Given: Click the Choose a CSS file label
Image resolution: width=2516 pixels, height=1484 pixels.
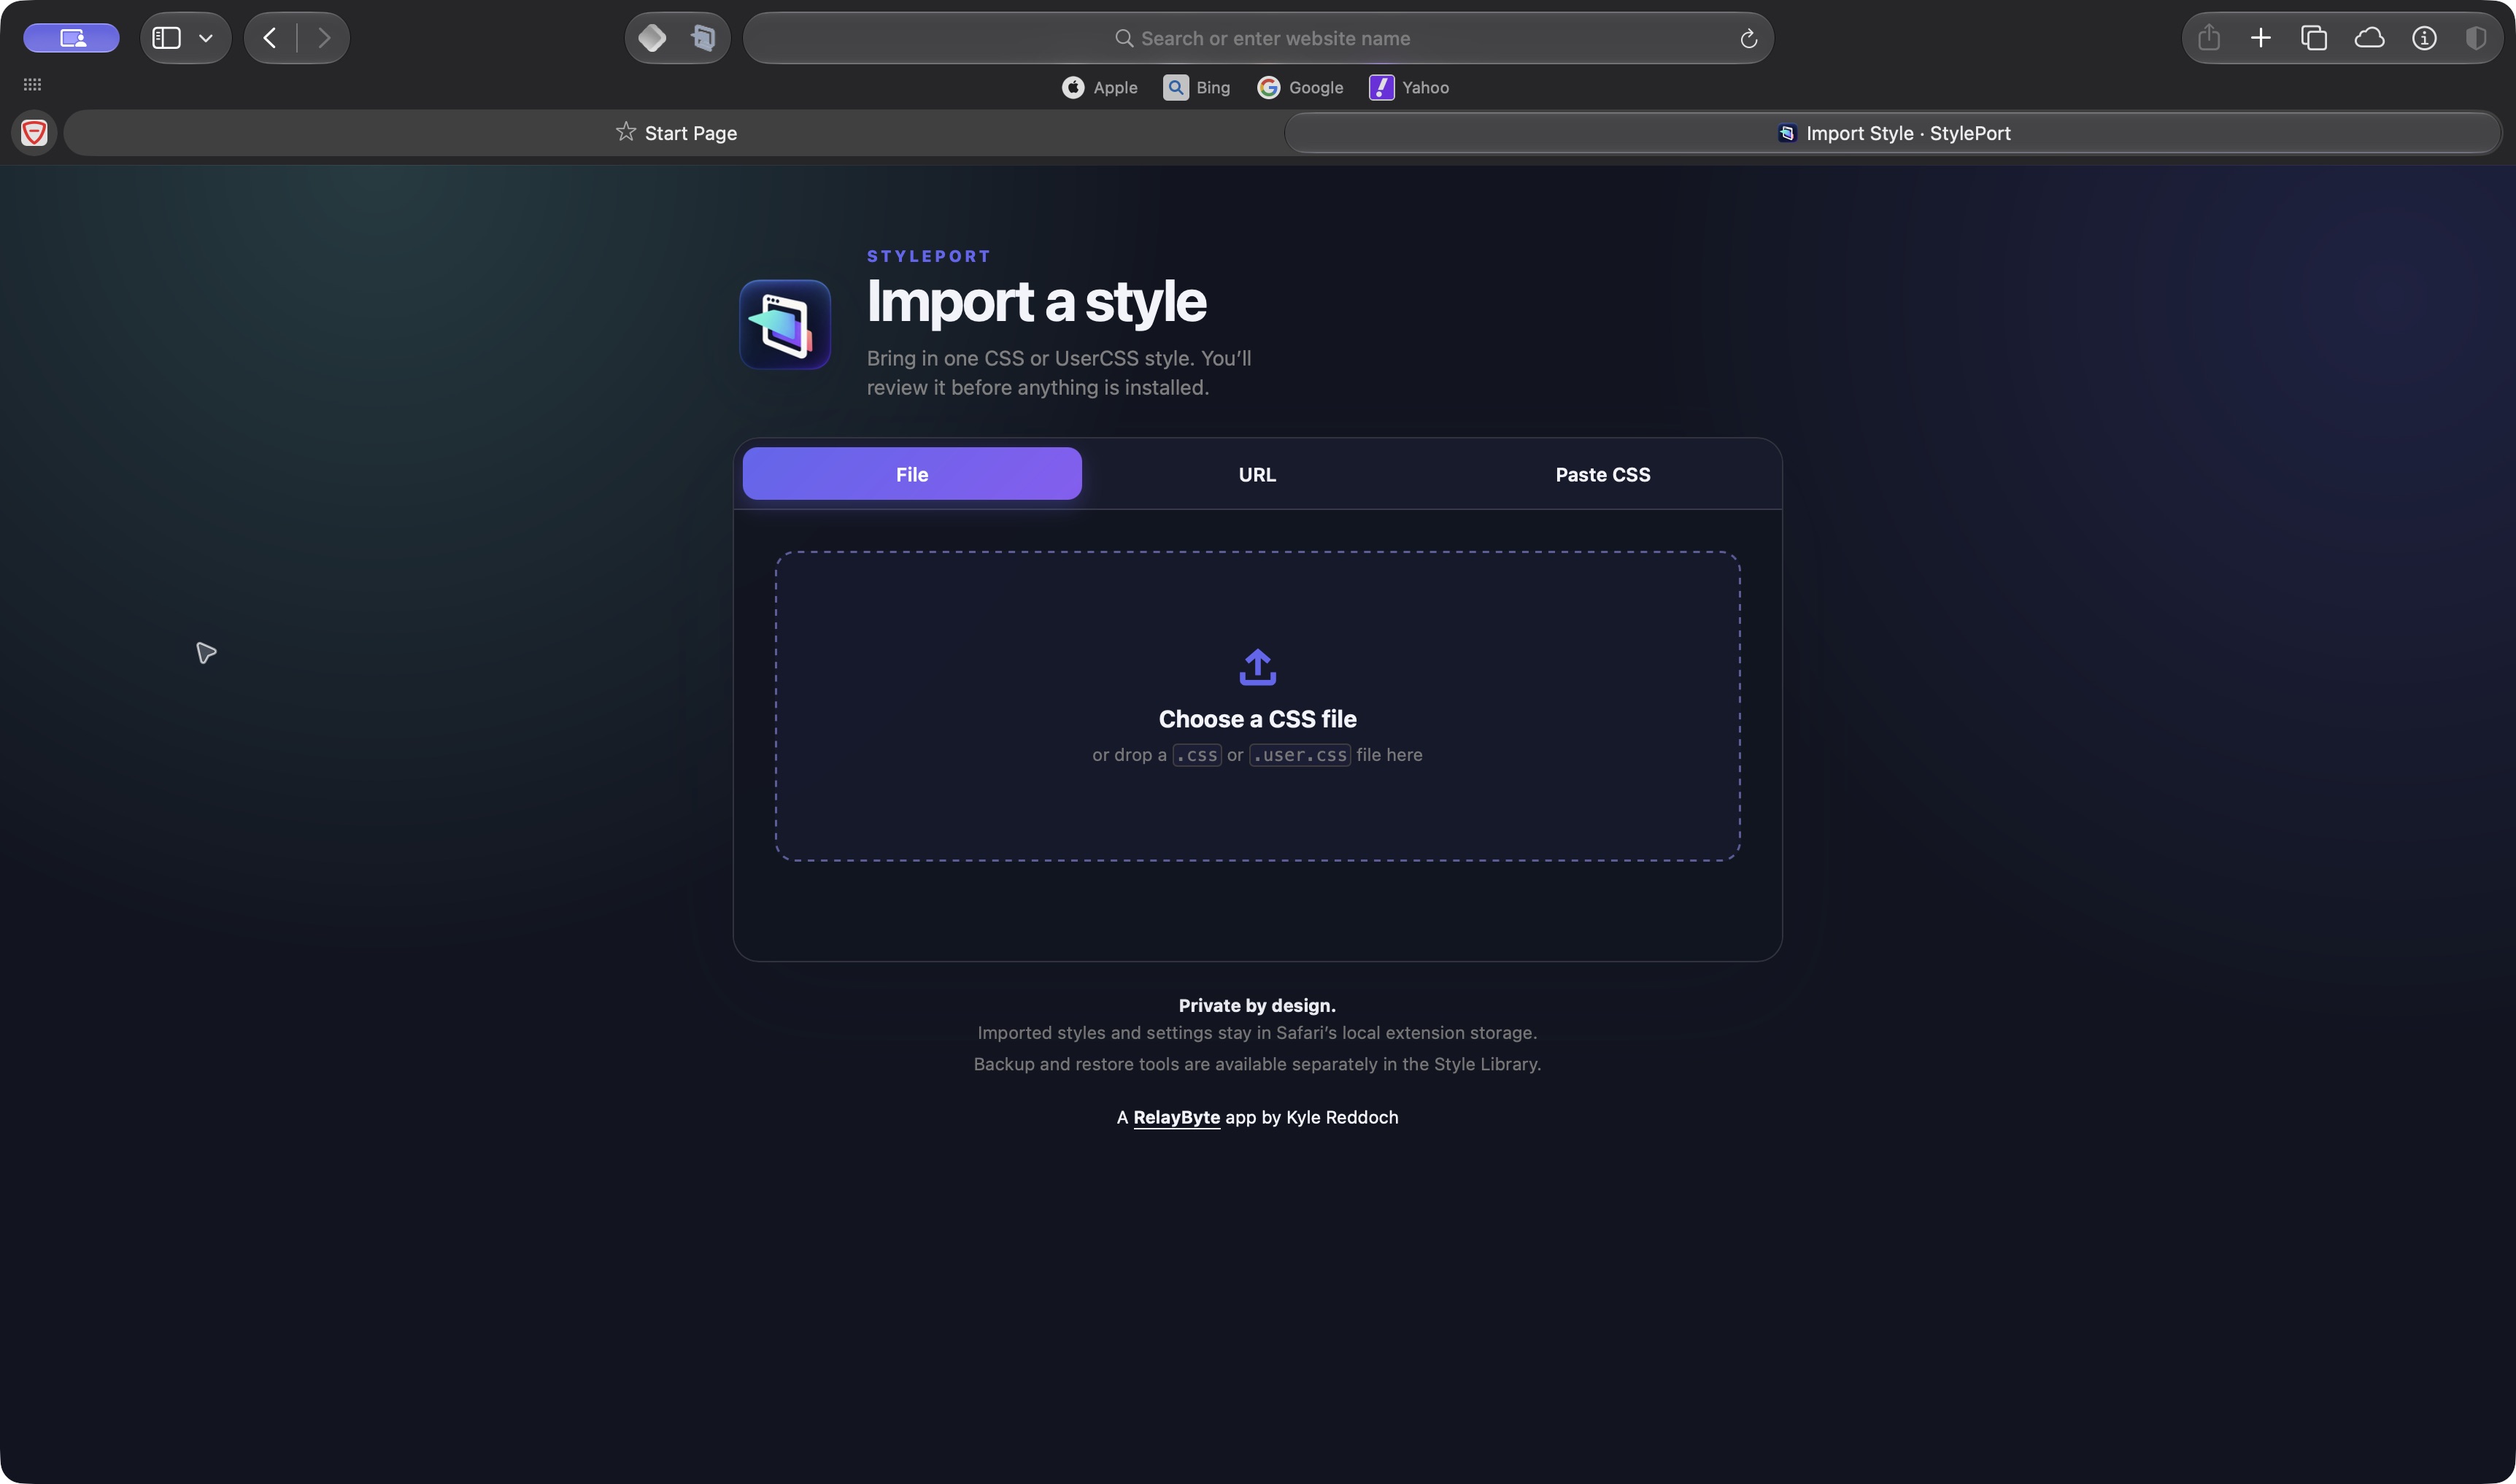Looking at the screenshot, I should click(x=1257, y=719).
